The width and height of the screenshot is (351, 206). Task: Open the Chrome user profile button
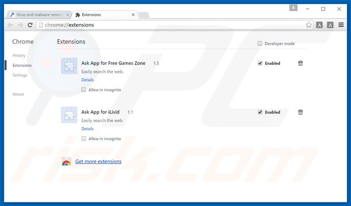(x=293, y=8)
